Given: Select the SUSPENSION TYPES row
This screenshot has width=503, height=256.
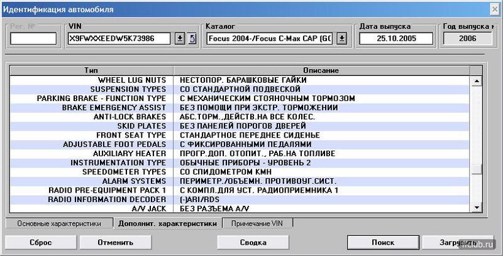Looking at the screenshot, I should [240, 89].
